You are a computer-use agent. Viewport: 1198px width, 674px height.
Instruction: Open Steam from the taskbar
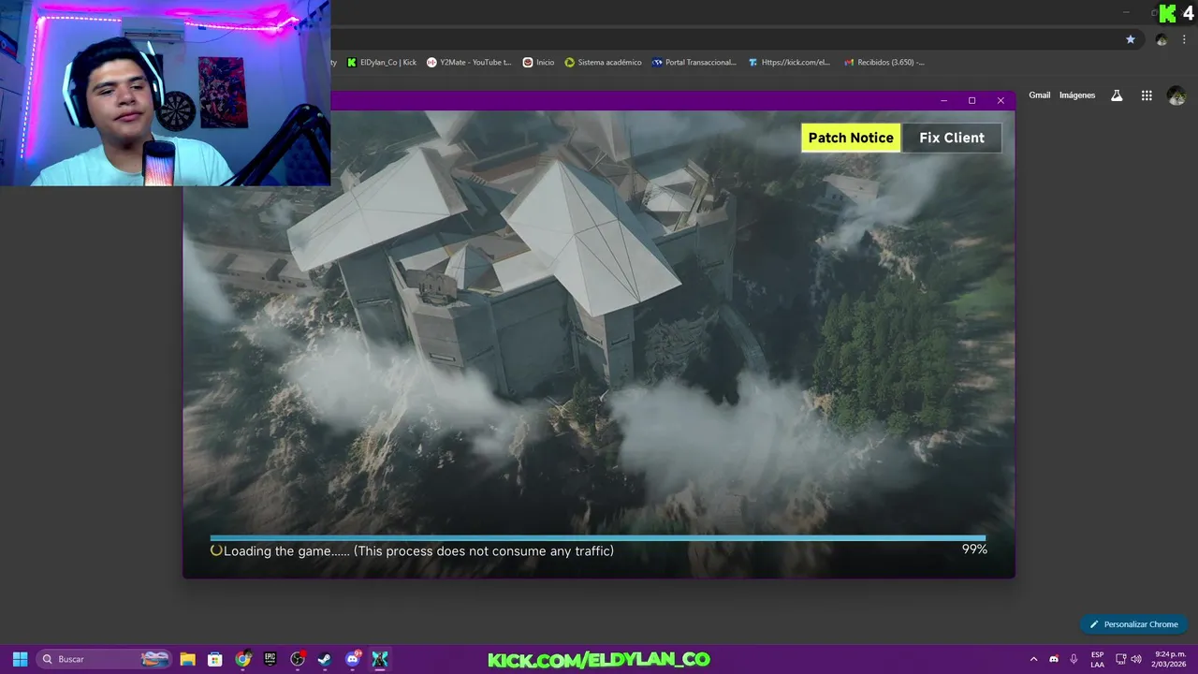click(325, 659)
